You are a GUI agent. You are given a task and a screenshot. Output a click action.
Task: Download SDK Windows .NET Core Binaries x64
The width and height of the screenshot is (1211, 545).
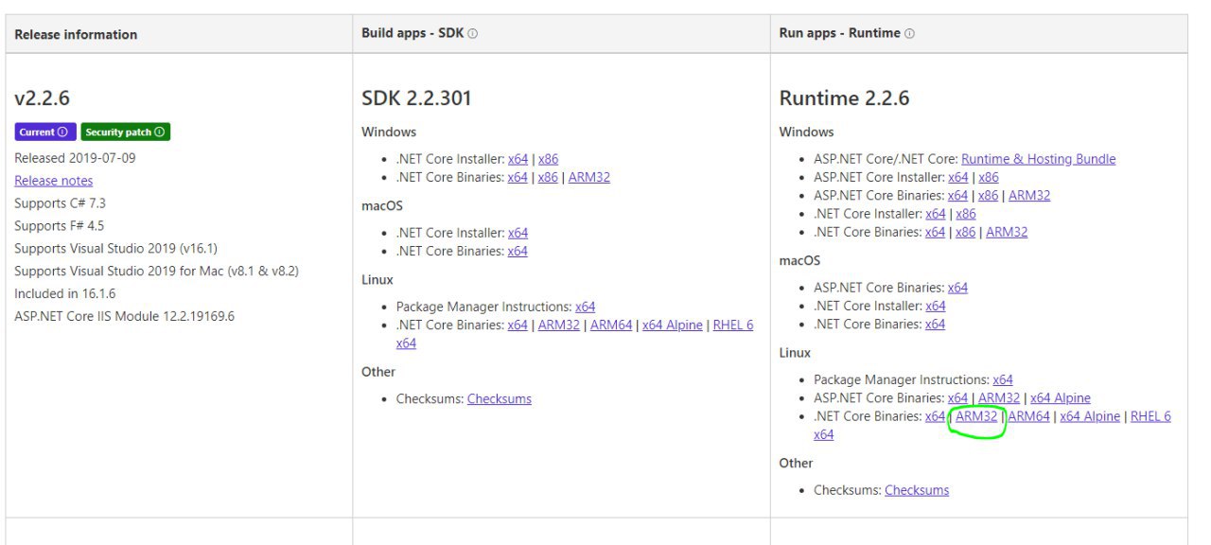[518, 177]
